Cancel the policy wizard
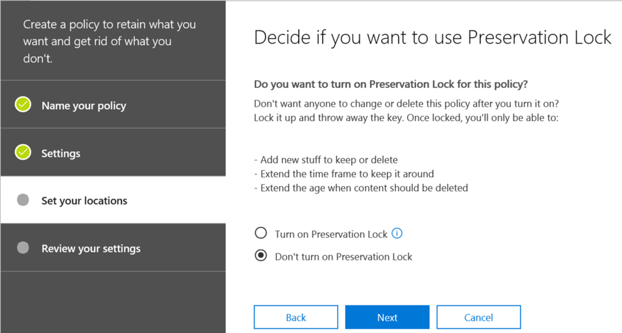The image size is (622, 333). (478, 317)
